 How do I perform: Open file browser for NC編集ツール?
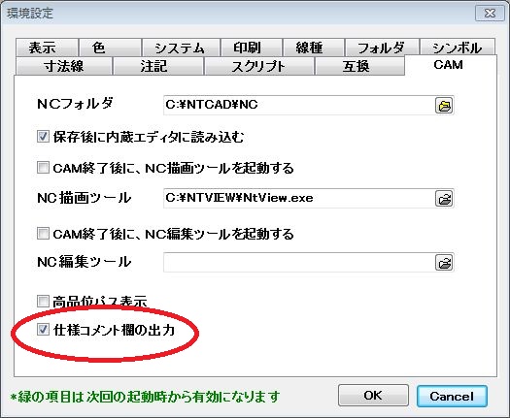pyautogui.click(x=444, y=263)
